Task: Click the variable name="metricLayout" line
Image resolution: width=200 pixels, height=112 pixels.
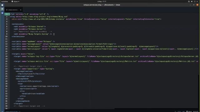Action: click(105, 49)
